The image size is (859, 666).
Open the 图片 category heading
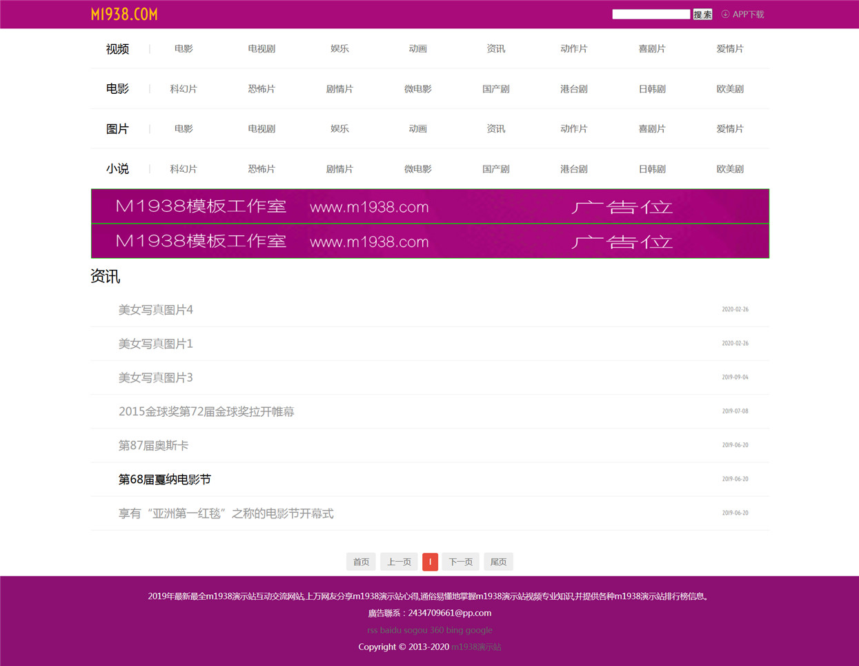pyautogui.click(x=117, y=129)
